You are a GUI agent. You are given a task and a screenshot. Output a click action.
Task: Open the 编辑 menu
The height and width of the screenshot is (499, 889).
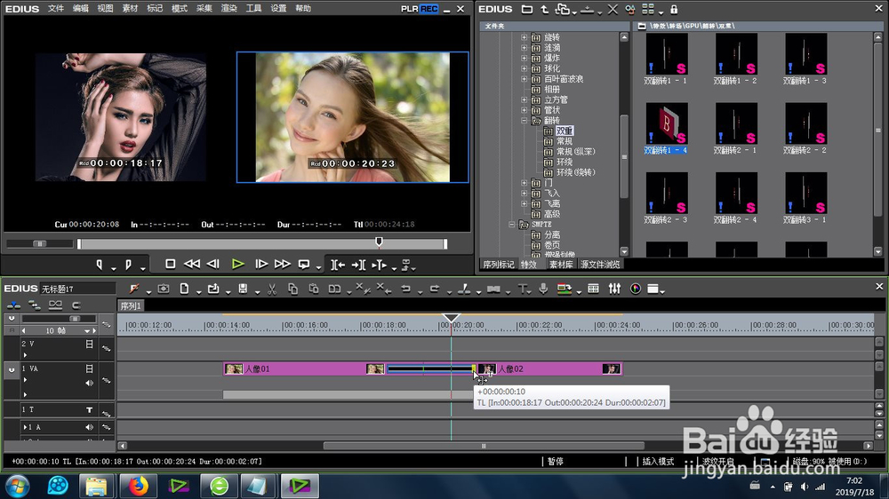pos(81,9)
